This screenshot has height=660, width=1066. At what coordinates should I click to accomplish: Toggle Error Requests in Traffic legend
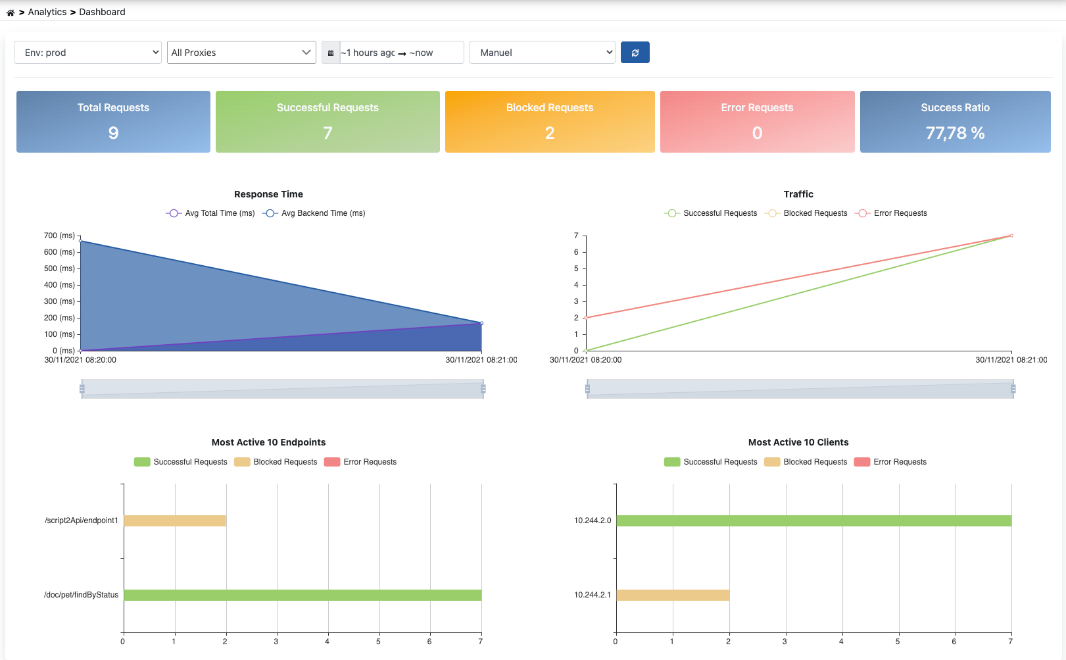click(x=891, y=213)
